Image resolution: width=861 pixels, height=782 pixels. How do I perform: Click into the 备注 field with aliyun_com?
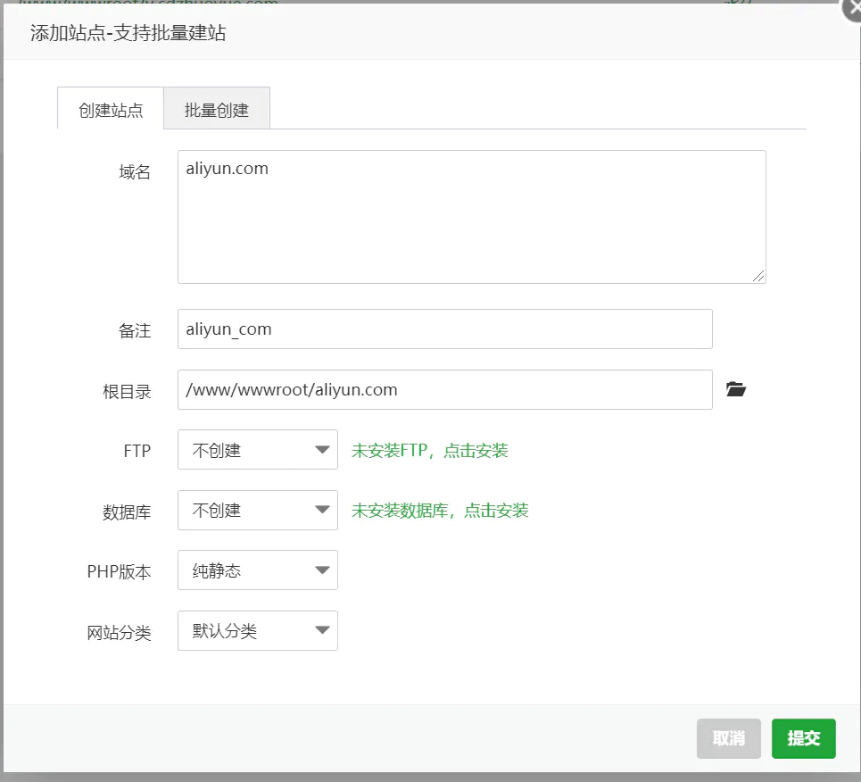click(444, 329)
